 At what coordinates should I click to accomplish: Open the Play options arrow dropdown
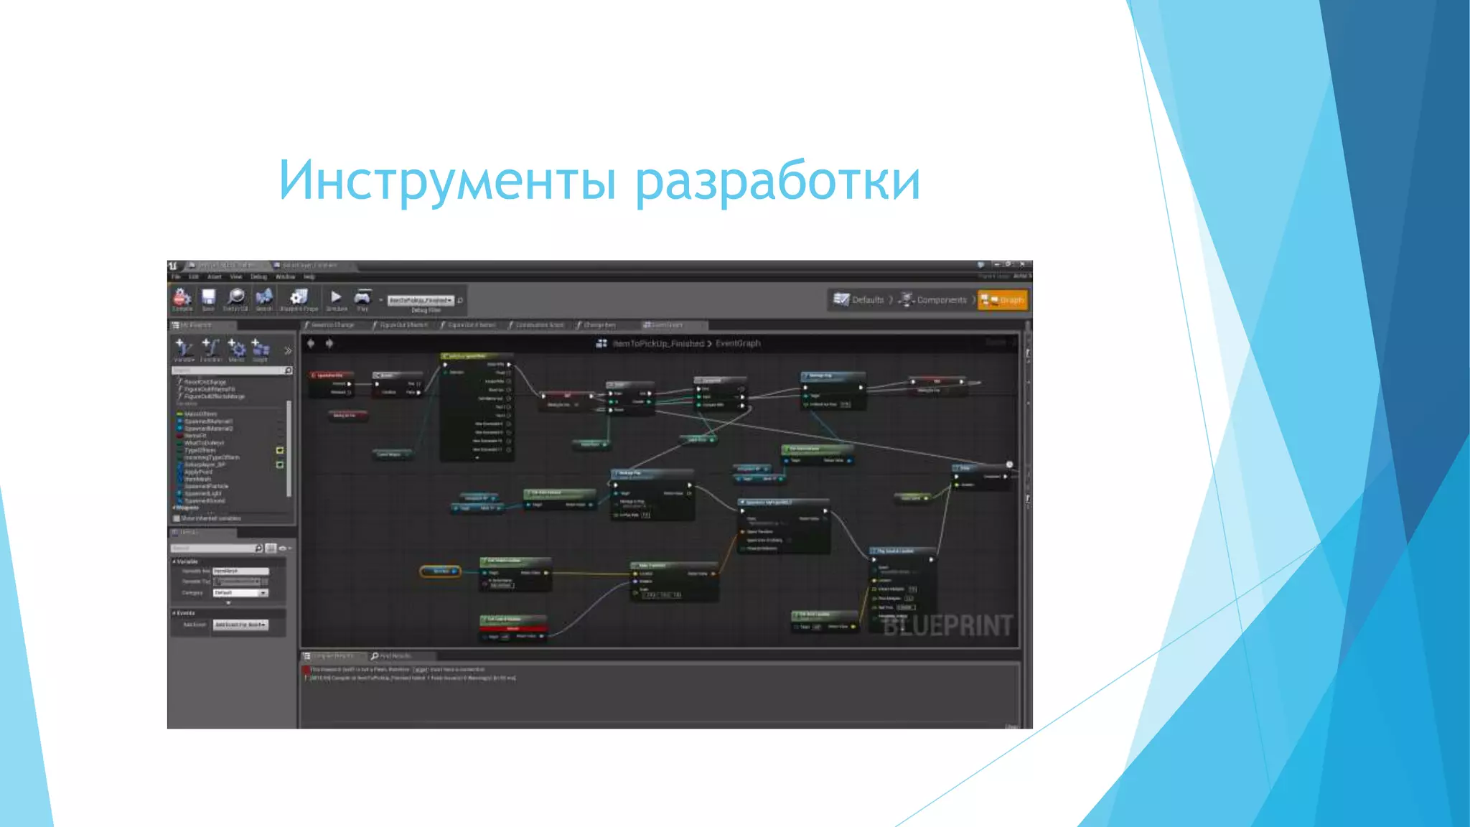click(380, 300)
